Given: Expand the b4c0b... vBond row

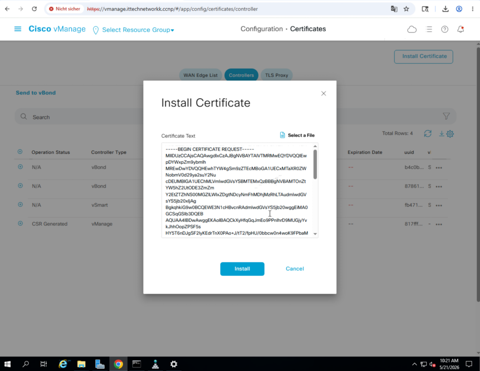Looking at the screenshot, I should 20,167.
